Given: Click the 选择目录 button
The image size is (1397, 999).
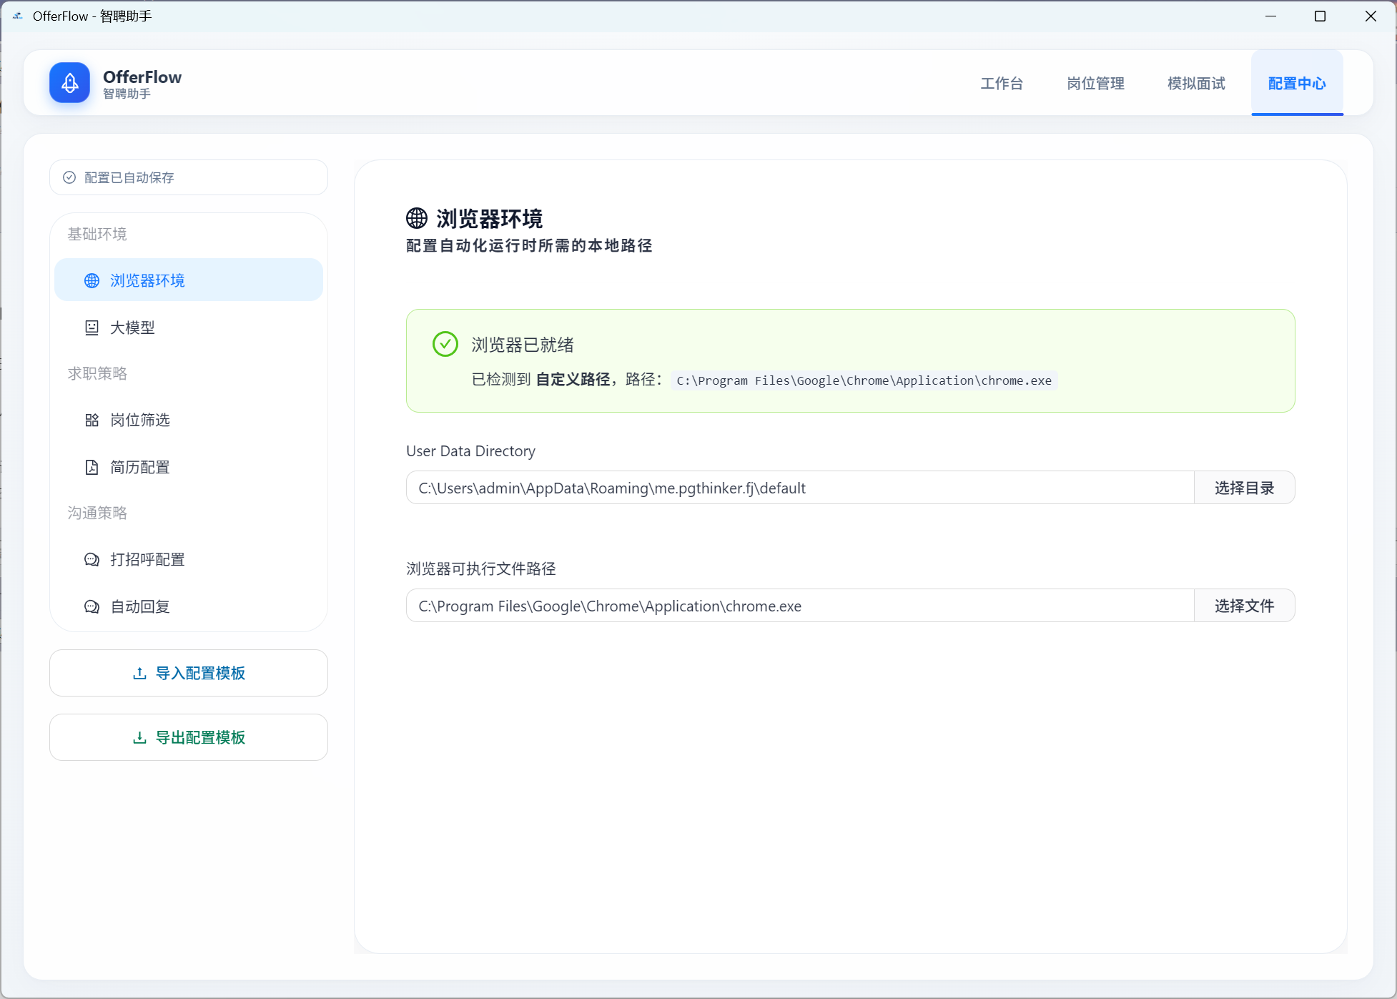Looking at the screenshot, I should 1244,488.
